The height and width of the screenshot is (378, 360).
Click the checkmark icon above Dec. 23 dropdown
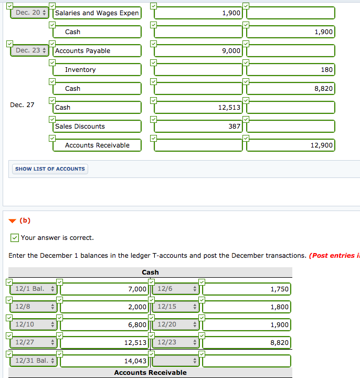click(x=9, y=44)
